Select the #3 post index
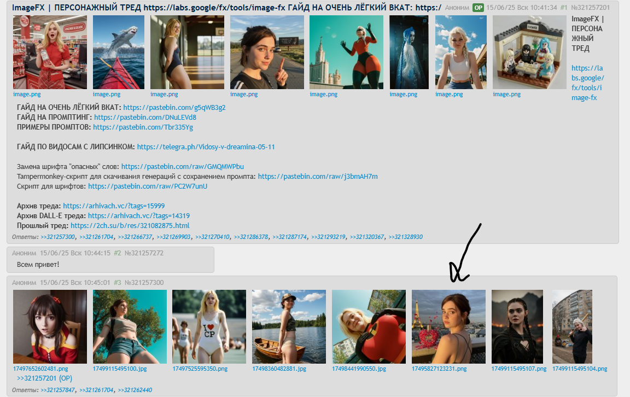Screen dimensions: 630x397 [x=118, y=283]
